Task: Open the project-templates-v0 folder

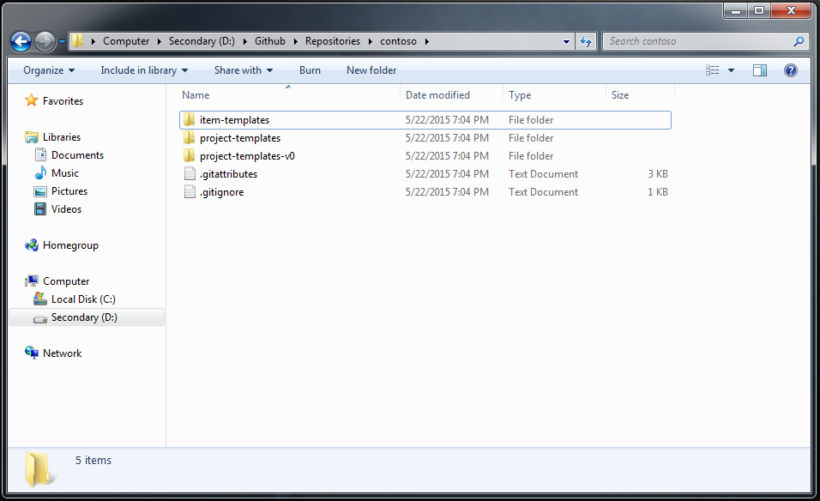Action: click(x=247, y=155)
